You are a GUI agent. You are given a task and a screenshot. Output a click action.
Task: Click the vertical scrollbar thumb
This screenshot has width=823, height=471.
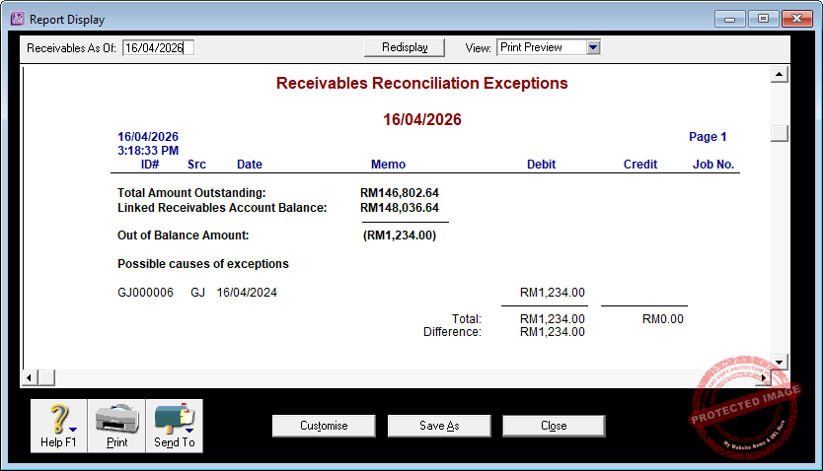coord(780,133)
